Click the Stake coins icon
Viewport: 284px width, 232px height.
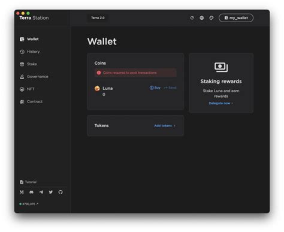pyautogui.click(x=22, y=64)
